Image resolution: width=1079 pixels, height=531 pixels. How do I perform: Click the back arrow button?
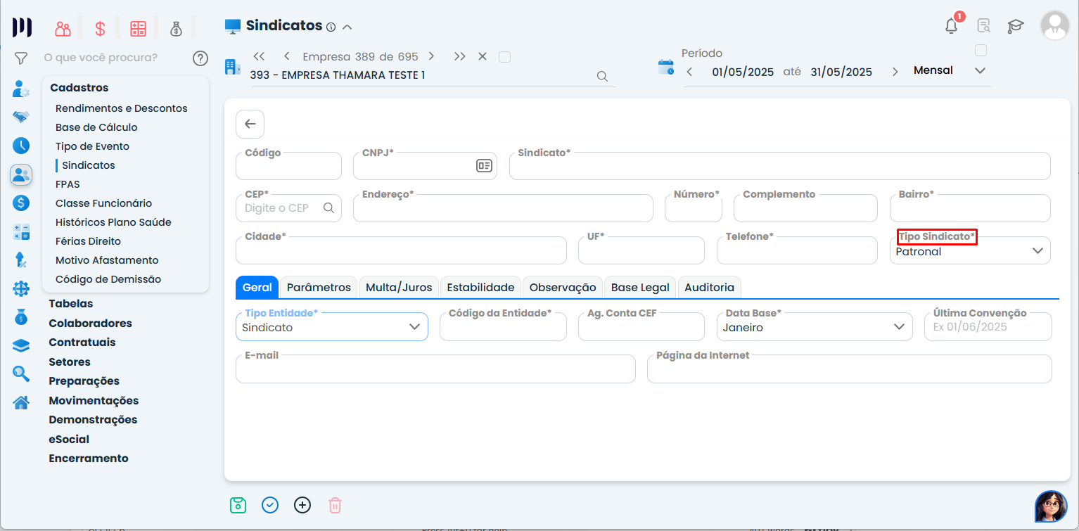(250, 124)
